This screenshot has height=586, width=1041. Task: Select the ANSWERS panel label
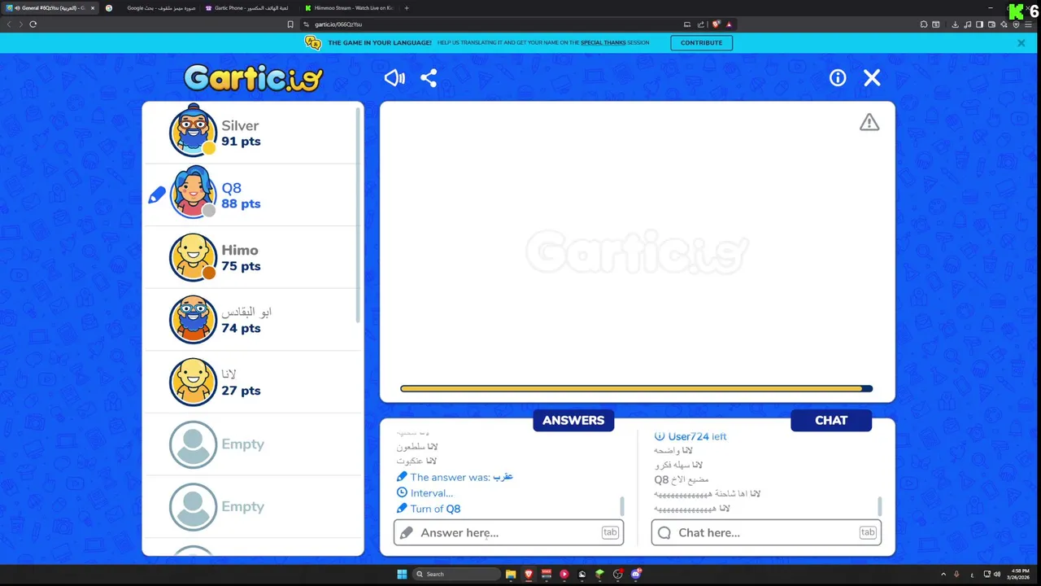pyautogui.click(x=573, y=420)
